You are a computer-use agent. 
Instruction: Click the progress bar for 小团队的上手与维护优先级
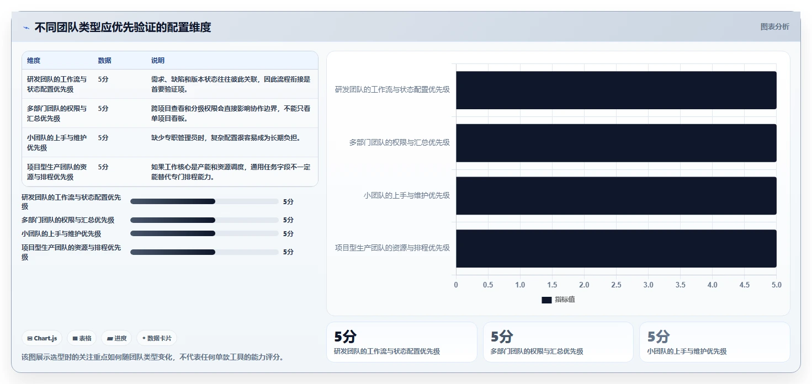click(x=204, y=233)
